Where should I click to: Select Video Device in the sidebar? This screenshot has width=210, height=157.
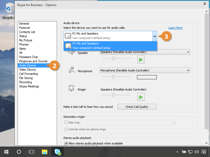pyautogui.click(x=28, y=70)
